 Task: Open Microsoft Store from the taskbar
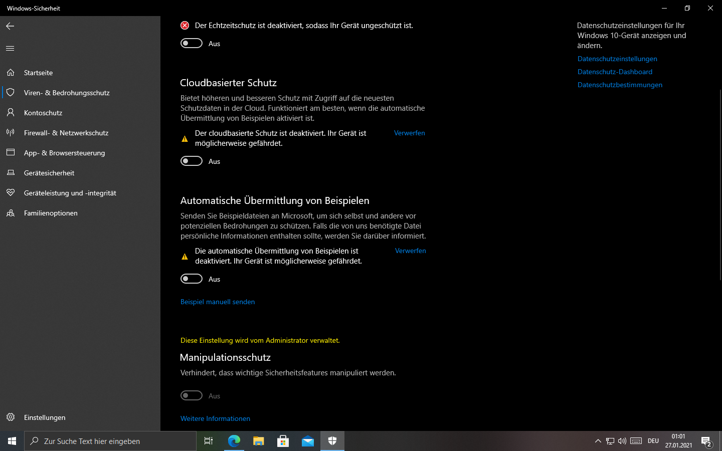283,441
